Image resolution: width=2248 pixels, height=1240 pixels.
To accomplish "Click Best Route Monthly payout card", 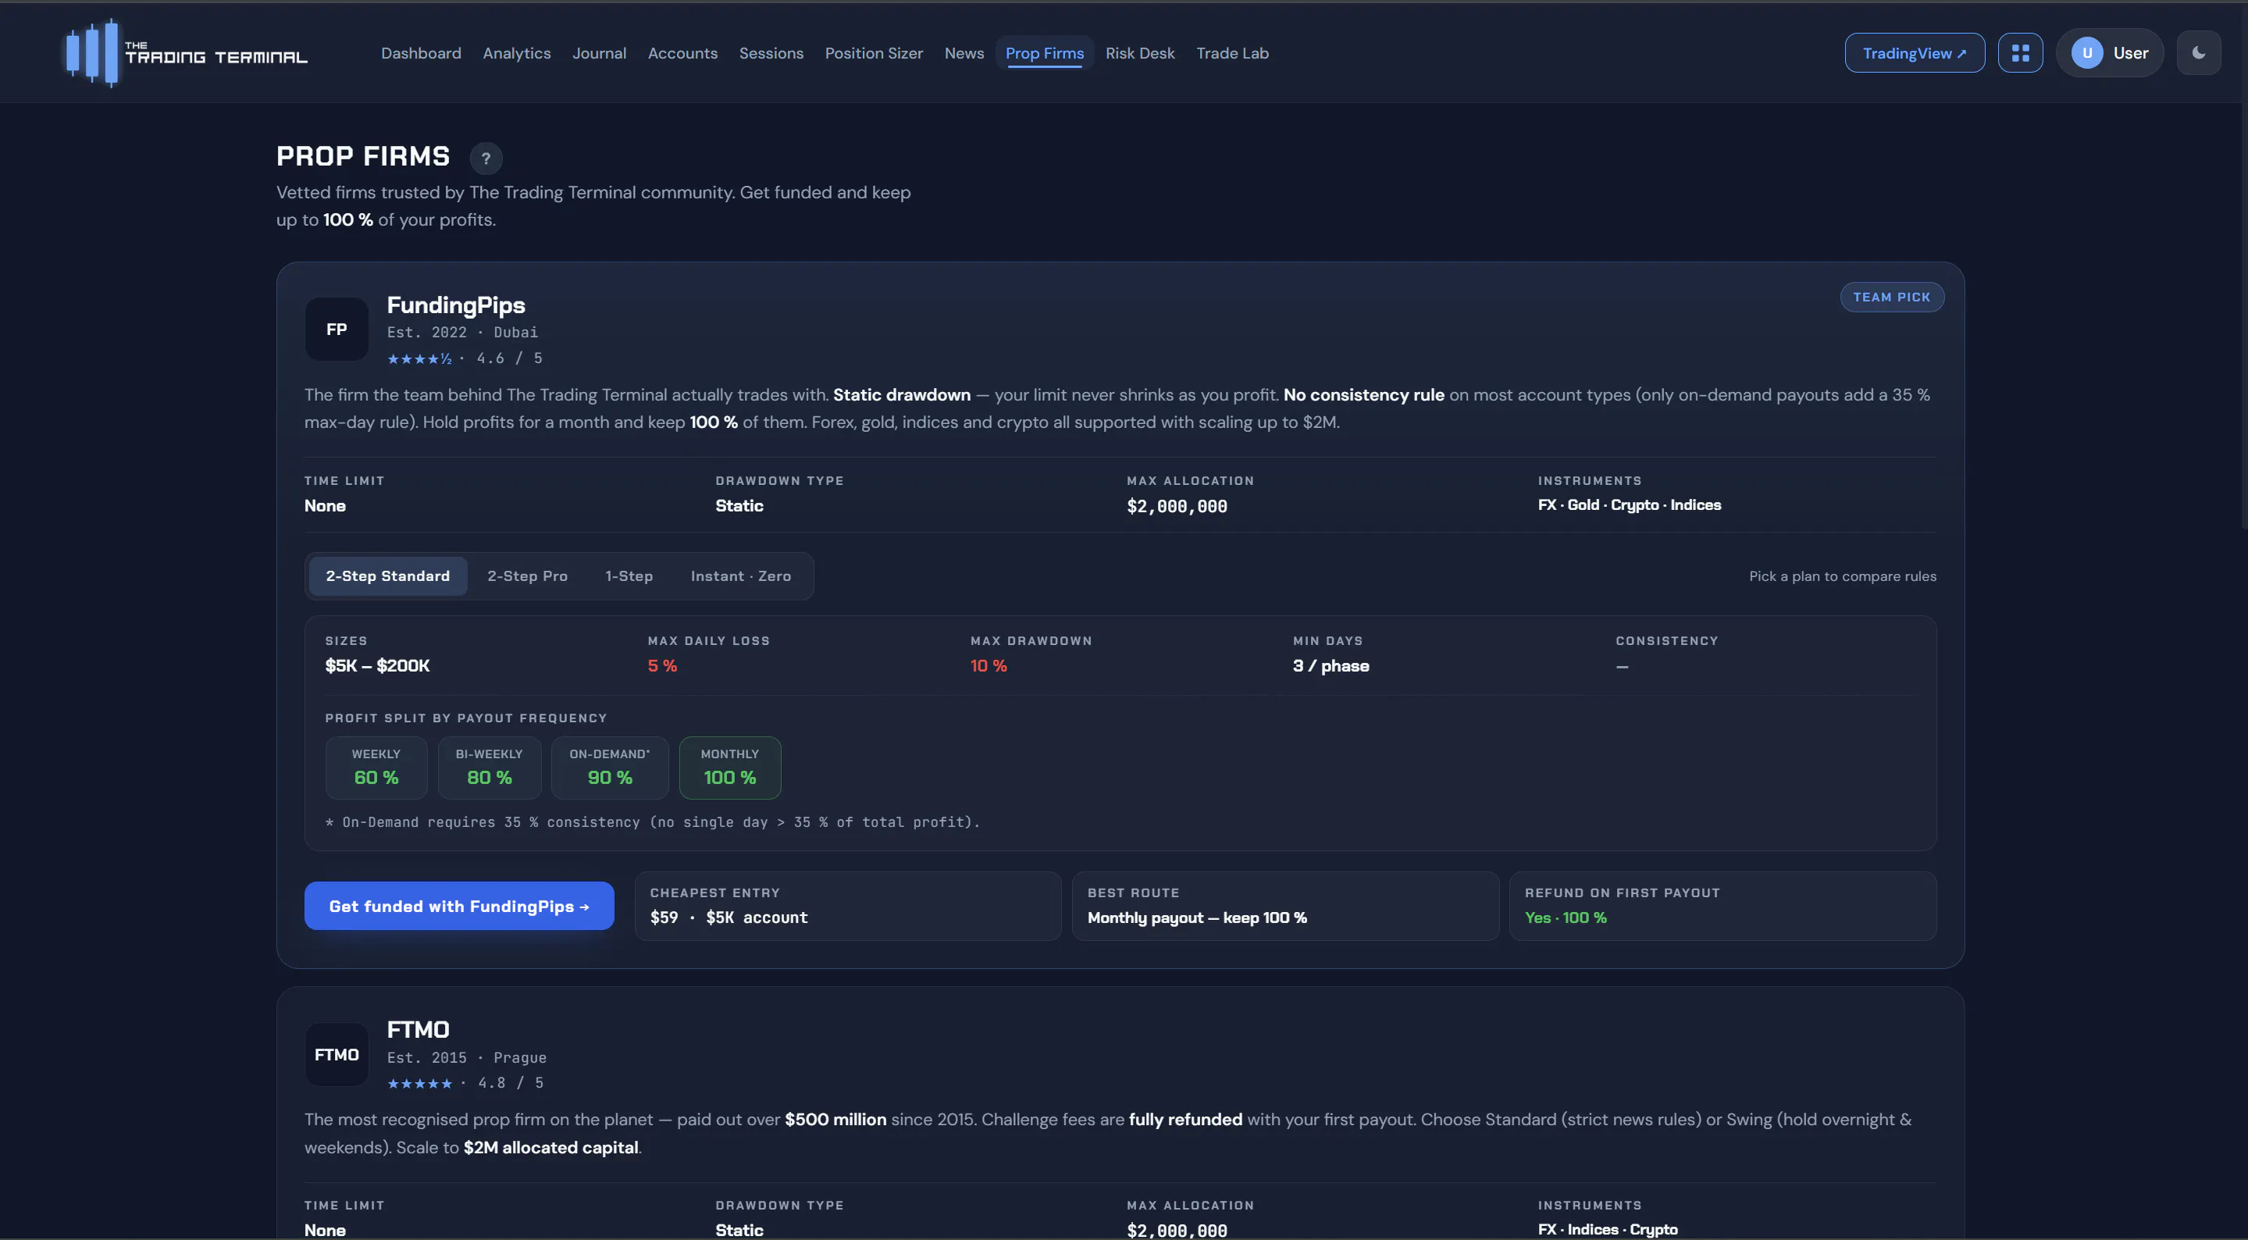I will (1285, 906).
